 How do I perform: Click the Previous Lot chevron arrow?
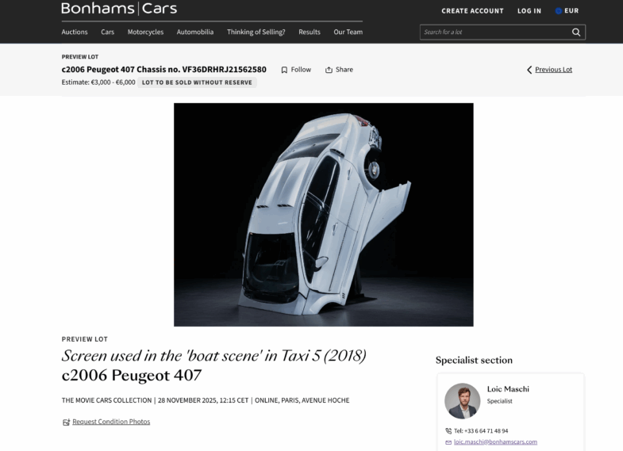(x=529, y=70)
